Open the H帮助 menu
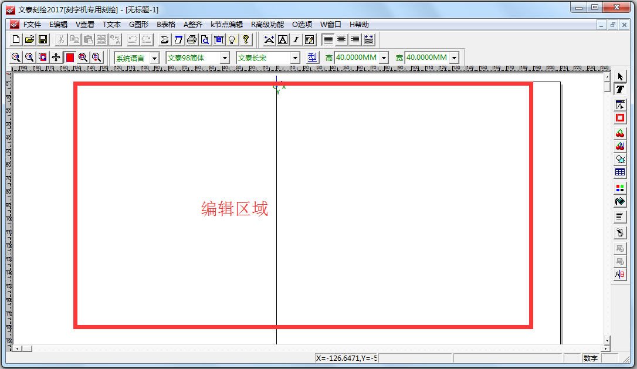 [x=359, y=25]
